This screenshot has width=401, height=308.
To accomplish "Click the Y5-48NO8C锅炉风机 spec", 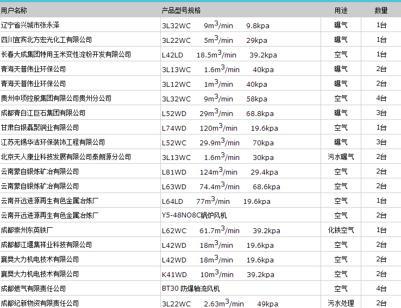I will [194, 215].
